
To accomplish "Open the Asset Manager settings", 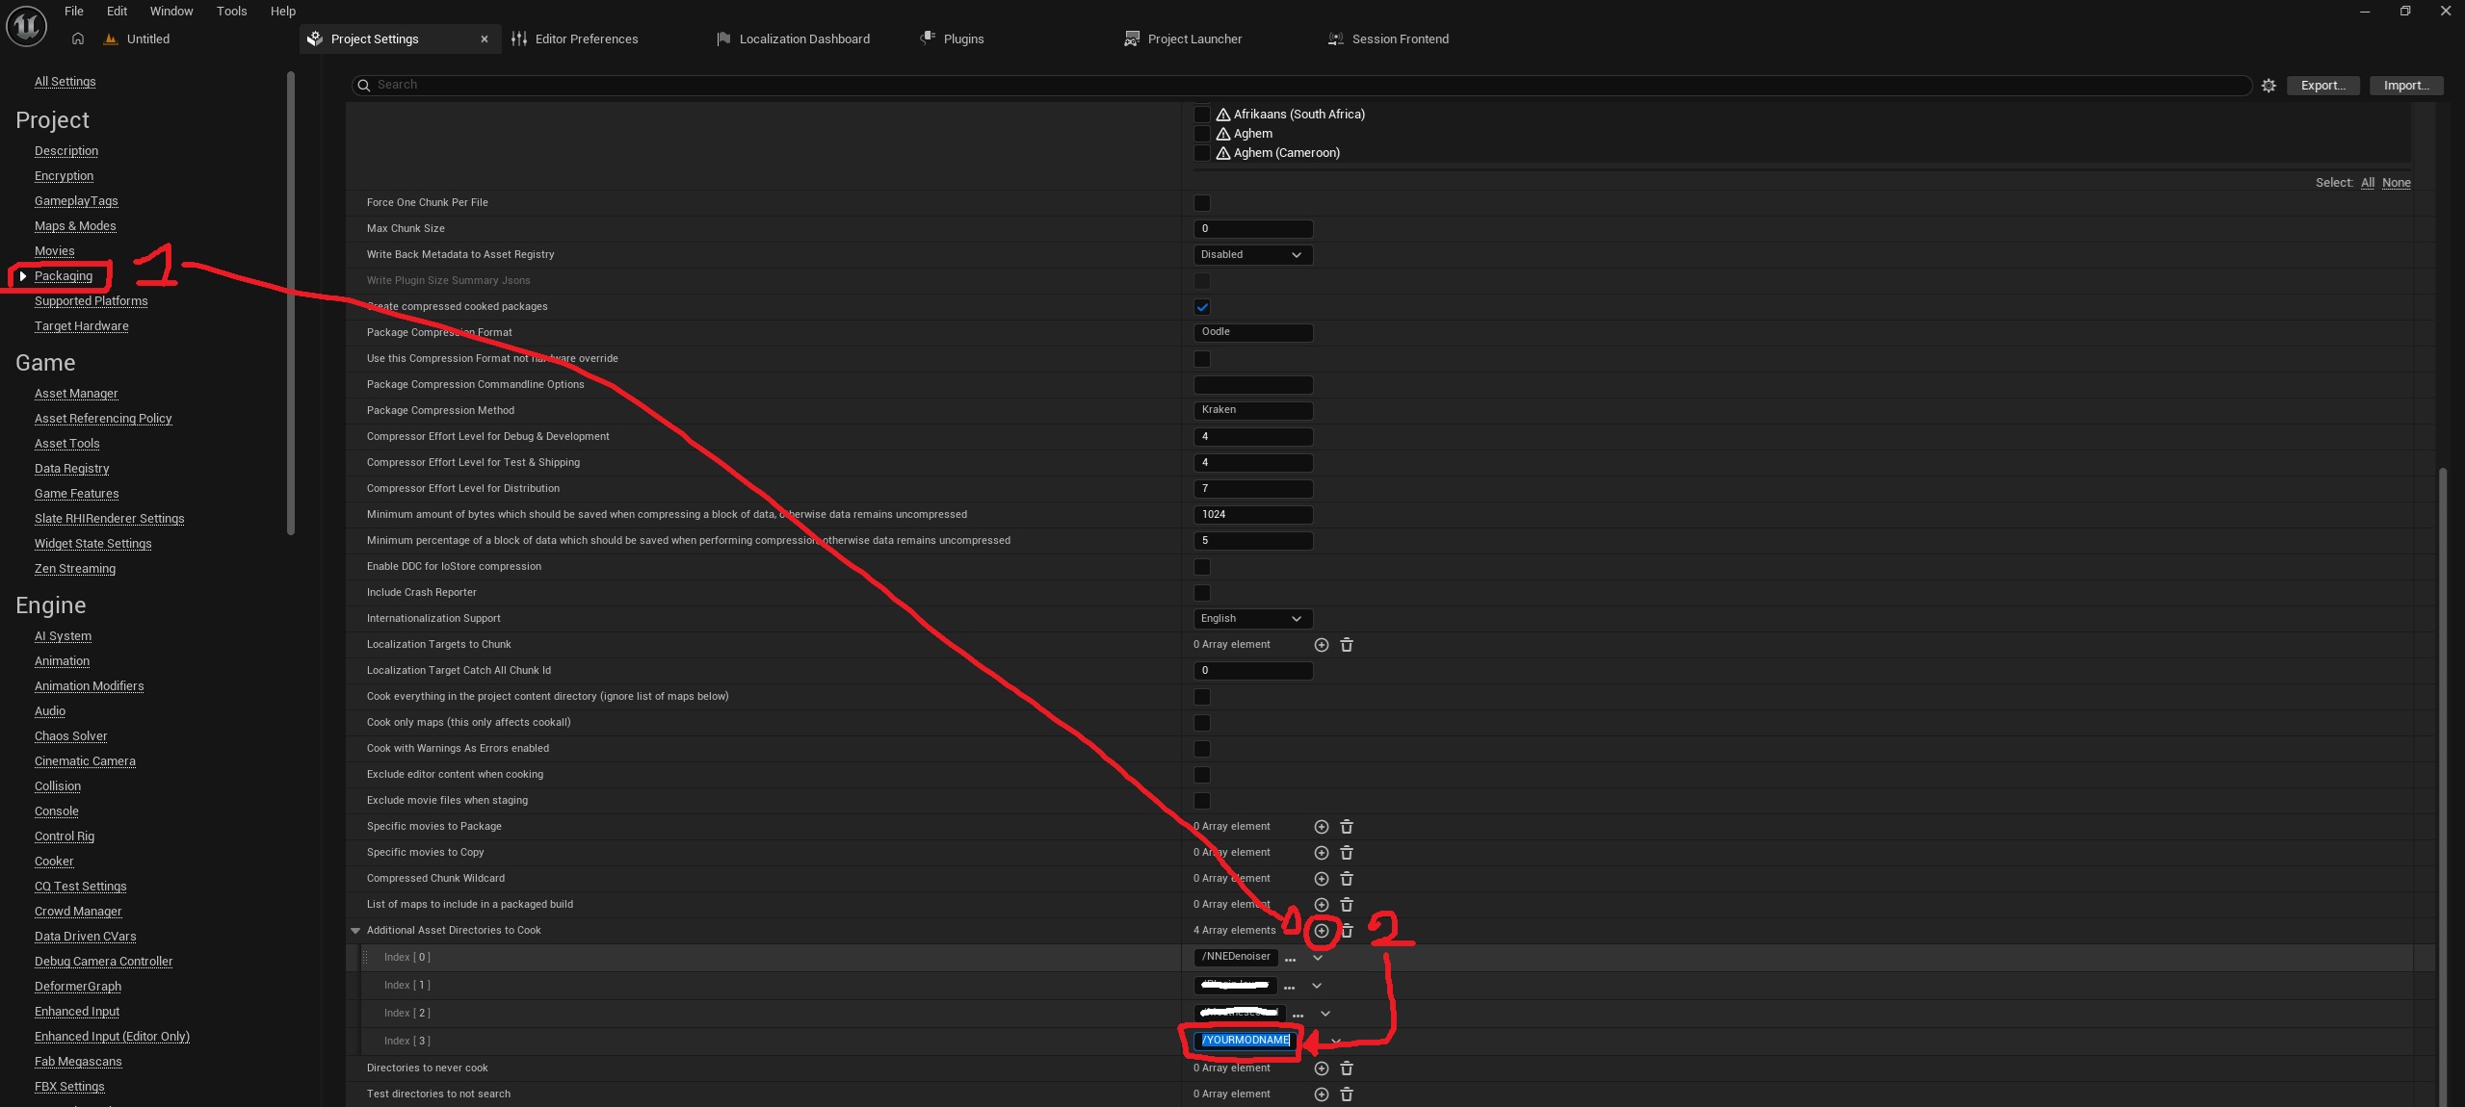I will click(x=76, y=394).
